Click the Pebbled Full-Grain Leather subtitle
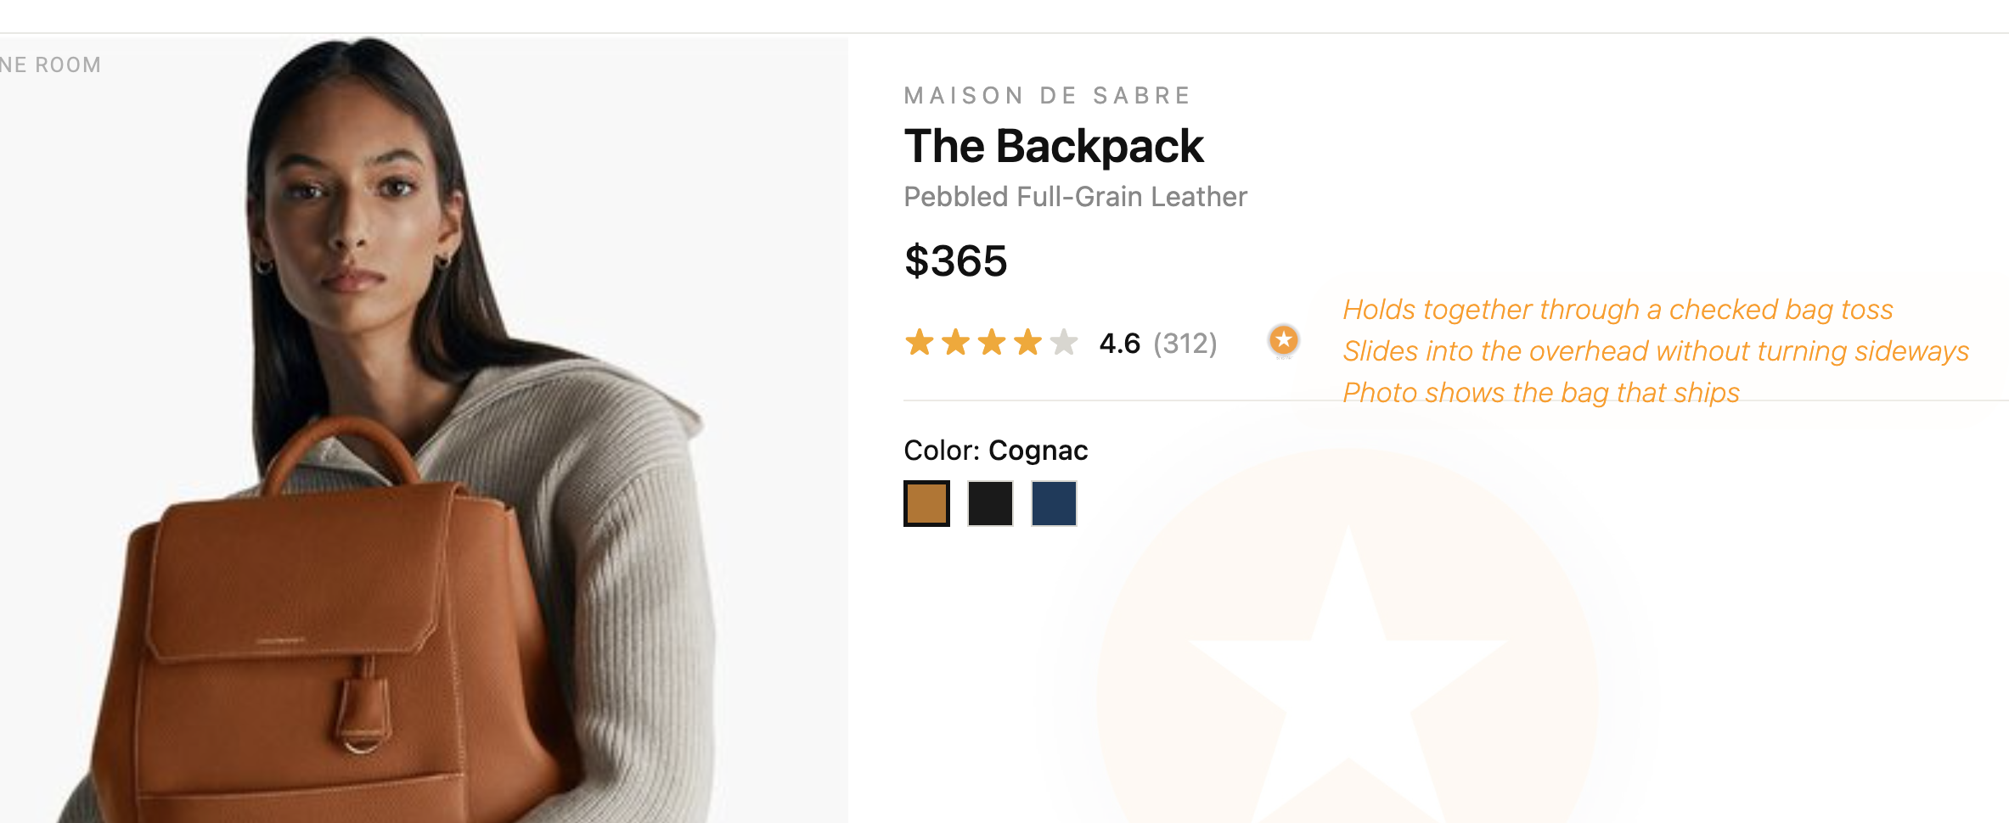The height and width of the screenshot is (823, 2009). point(1075,197)
